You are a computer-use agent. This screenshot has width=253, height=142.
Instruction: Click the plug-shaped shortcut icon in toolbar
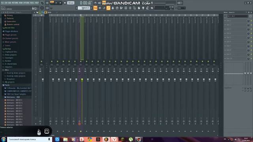(143, 8)
